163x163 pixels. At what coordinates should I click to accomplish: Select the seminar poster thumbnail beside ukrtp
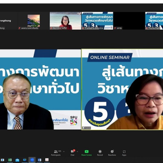pyautogui.click(x=97, y=21)
